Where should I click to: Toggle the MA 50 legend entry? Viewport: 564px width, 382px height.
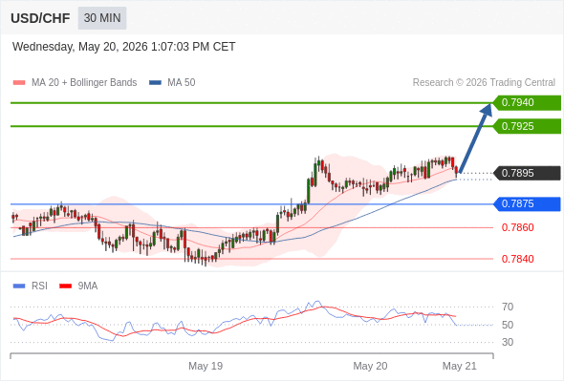pyautogui.click(x=172, y=83)
